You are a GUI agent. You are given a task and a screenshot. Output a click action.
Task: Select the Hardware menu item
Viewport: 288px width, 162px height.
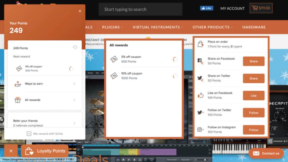point(254,27)
